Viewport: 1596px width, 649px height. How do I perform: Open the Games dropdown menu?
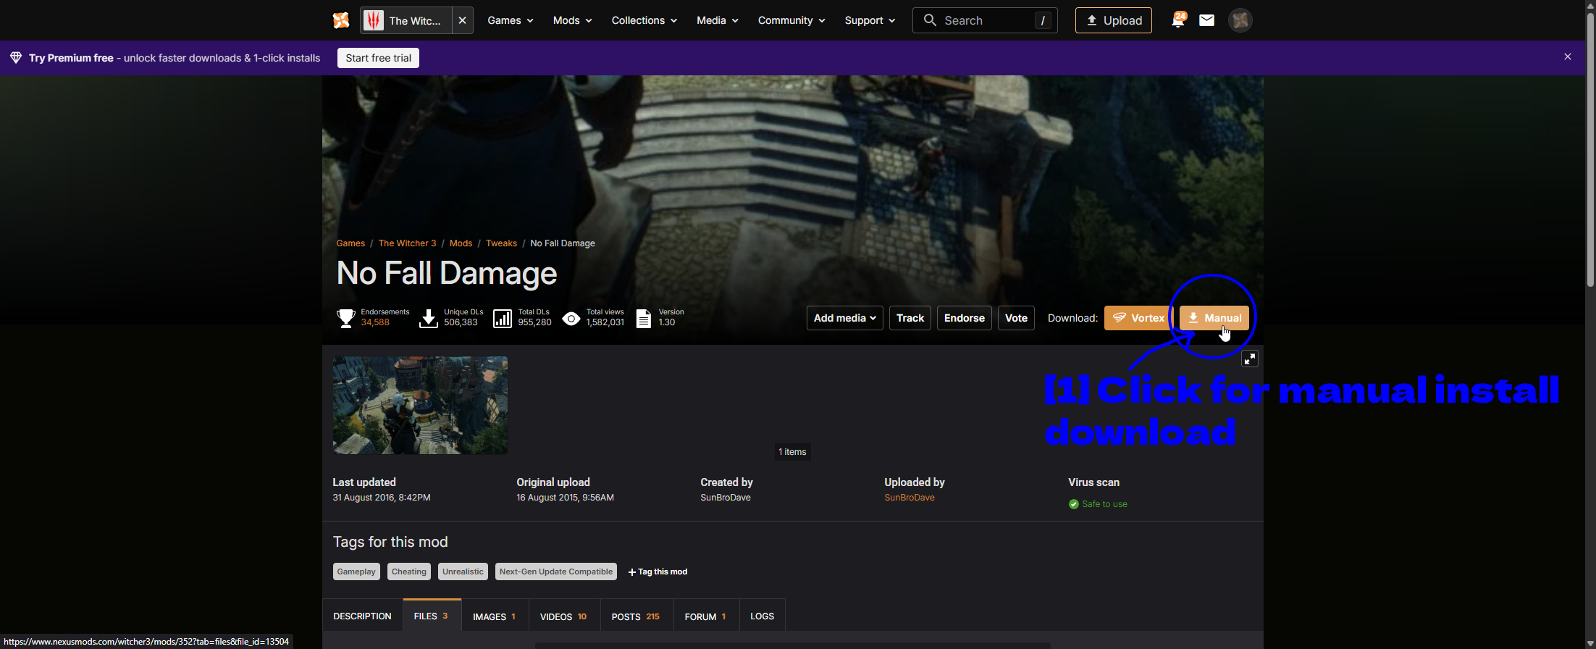[511, 20]
